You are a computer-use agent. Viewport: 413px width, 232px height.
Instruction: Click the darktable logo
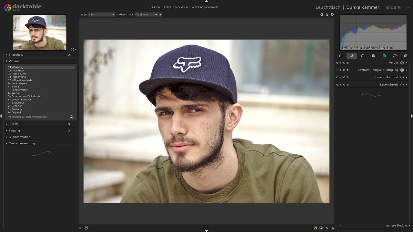click(x=7, y=7)
